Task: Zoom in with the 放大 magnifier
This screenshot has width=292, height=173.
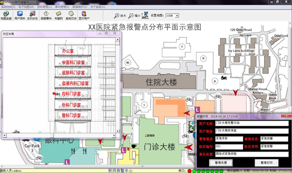Action: pyautogui.click(x=120, y=15)
